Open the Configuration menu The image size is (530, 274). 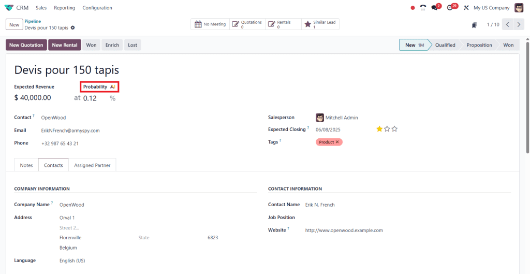pyautogui.click(x=97, y=8)
